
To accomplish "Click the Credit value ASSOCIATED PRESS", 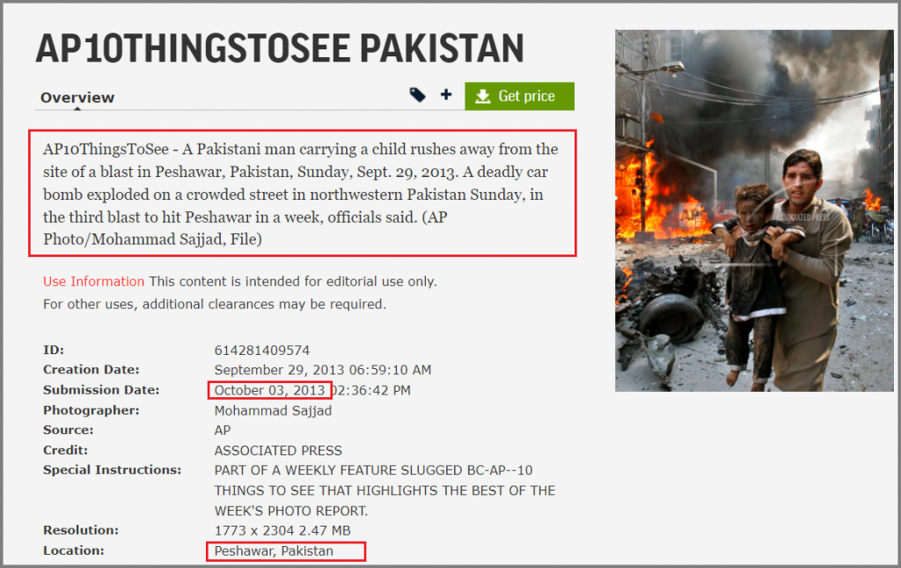I will point(278,450).
